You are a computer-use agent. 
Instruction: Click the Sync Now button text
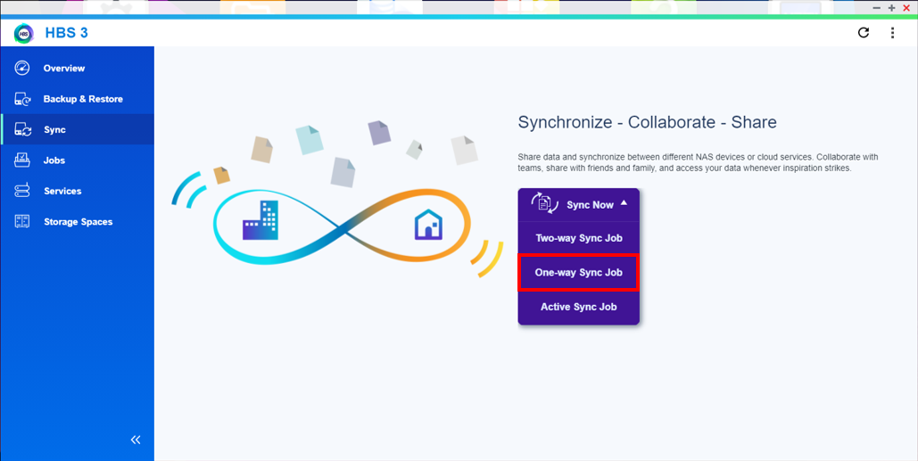(591, 205)
